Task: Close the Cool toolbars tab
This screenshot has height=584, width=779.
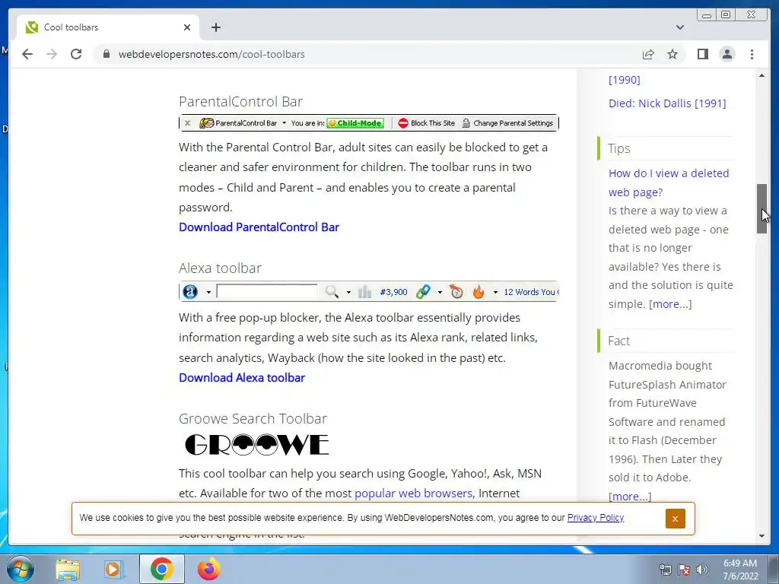Action: point(187,27)
